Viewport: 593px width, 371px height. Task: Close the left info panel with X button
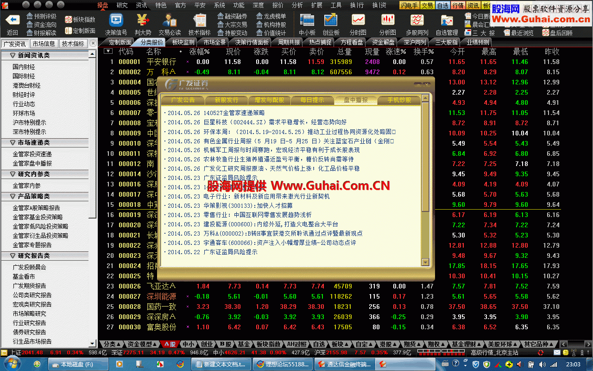[93, 43]
